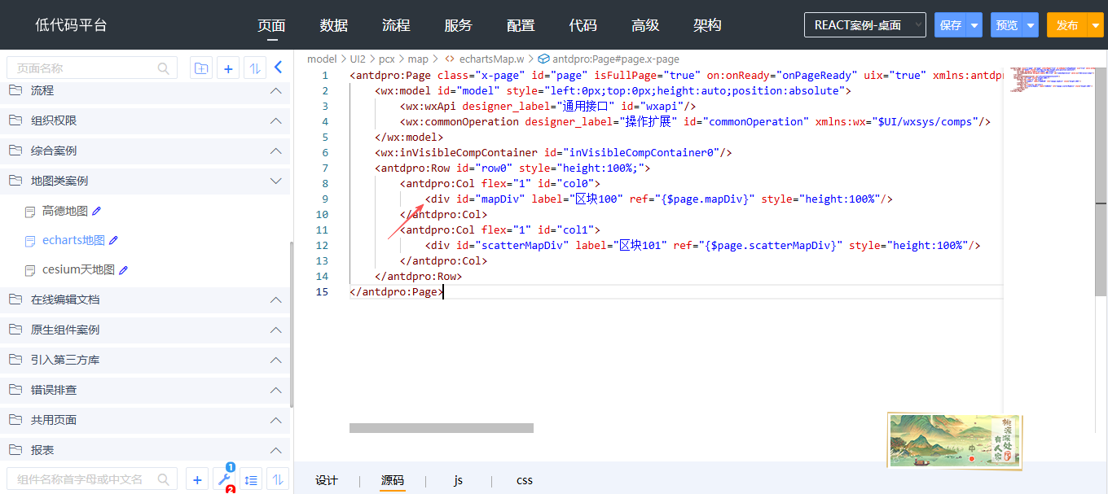Image resolution: width=1108 pixels, height=494 pixels.
Task: Open the REACT案例-桌面 project dropdown
Action: click(x=864, y=25)
